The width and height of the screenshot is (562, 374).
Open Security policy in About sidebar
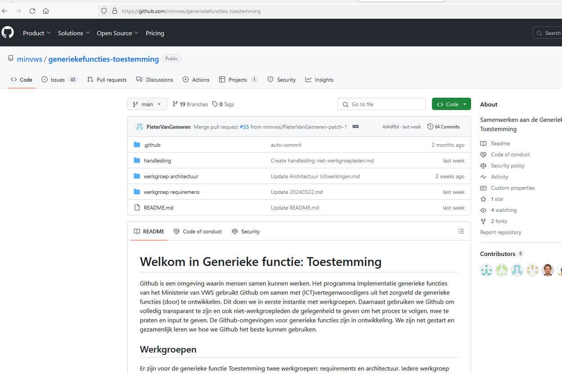502,166
